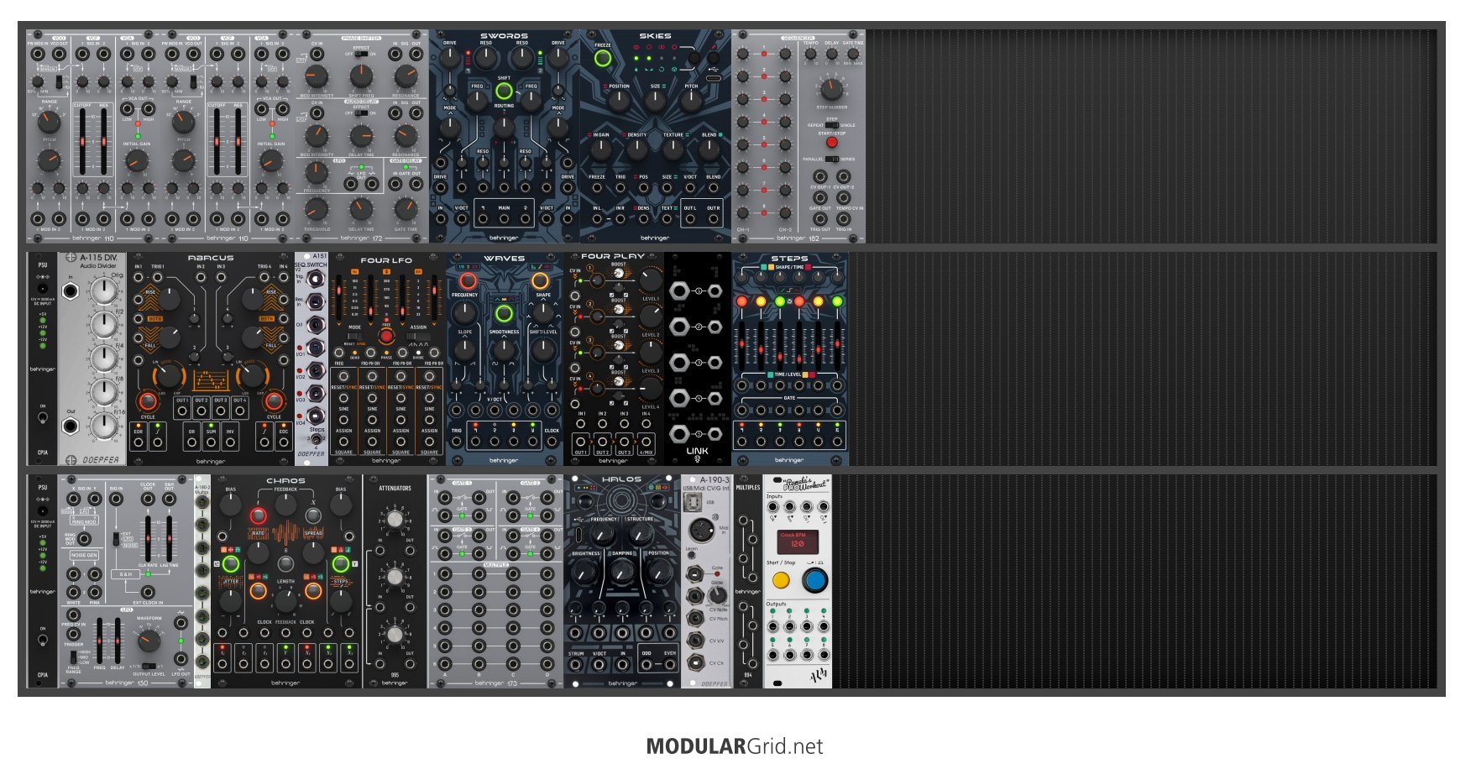Click the PITCH knob on Skies
This screenshot has height=764, width=1471.
click(x=691, y=102)
